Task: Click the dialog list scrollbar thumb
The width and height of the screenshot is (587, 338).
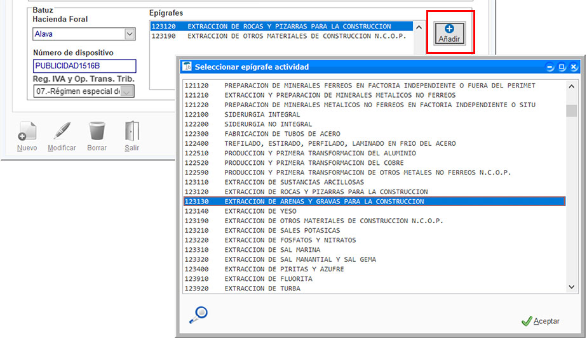Action: (x=571, y=111)
